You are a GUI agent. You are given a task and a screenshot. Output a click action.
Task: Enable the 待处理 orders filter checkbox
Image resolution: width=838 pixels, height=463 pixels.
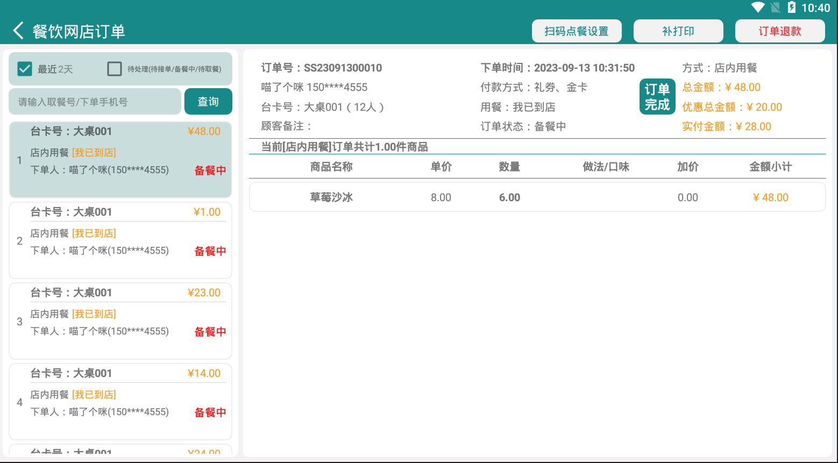(115, 69)
